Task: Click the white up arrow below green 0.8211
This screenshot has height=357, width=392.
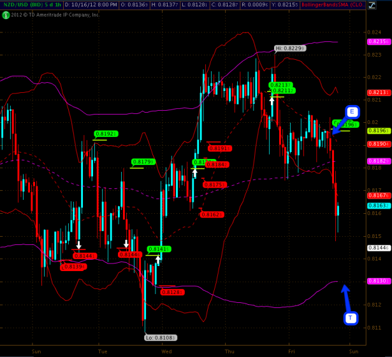Action: click(x=272, y=101)
